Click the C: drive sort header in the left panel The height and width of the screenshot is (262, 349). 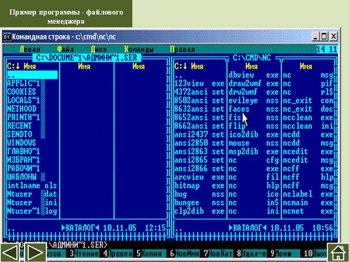pos(13,66)
